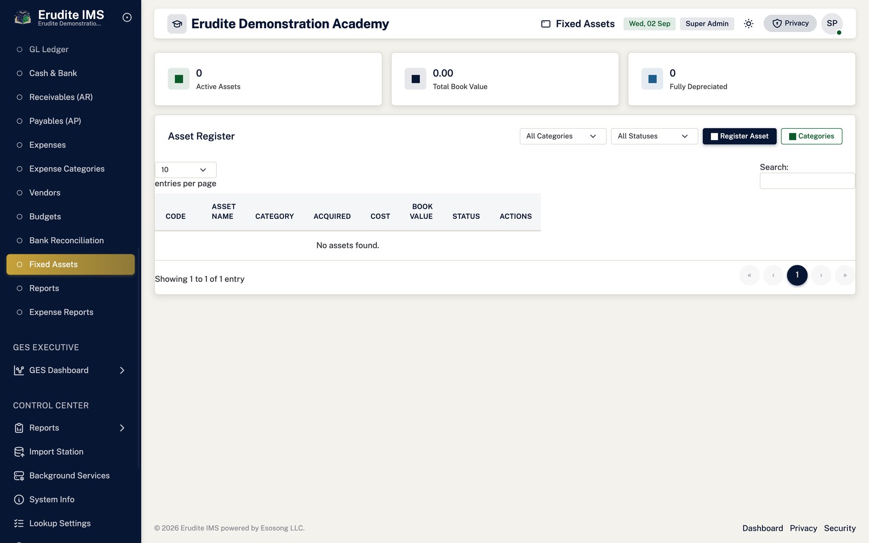Change the entries per page dropdown
The width and height of the screenshot is (869, 543).
186,170
